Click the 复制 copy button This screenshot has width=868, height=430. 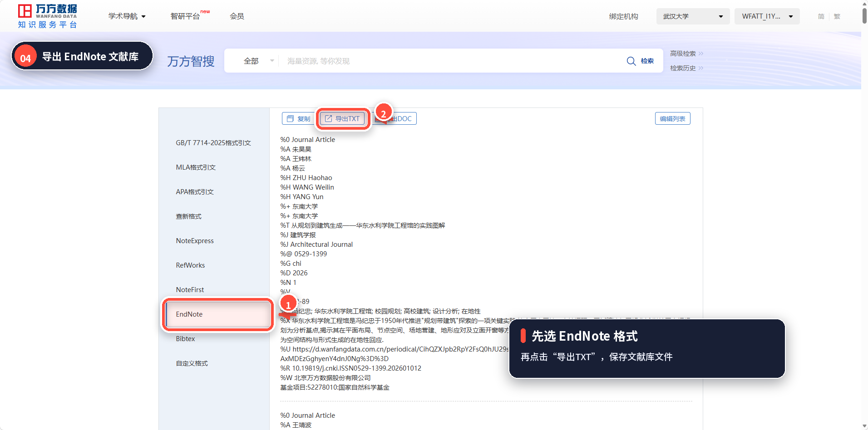[x=298, y=118]
